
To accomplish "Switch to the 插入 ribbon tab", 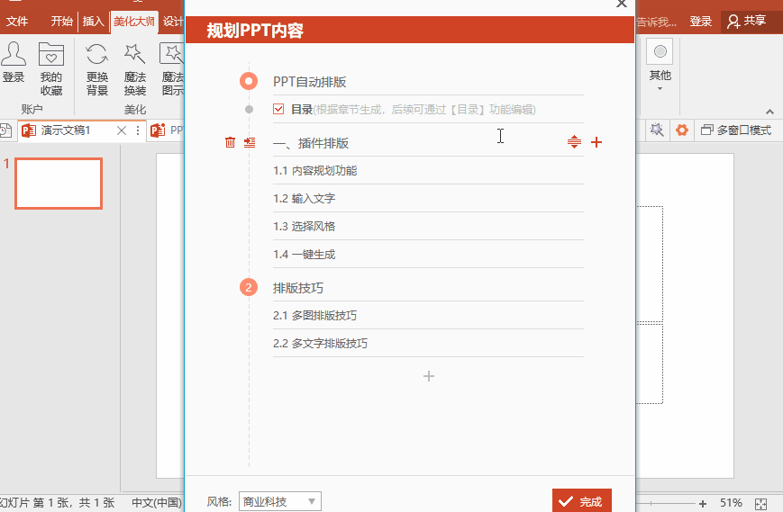I will pos(94,22).
